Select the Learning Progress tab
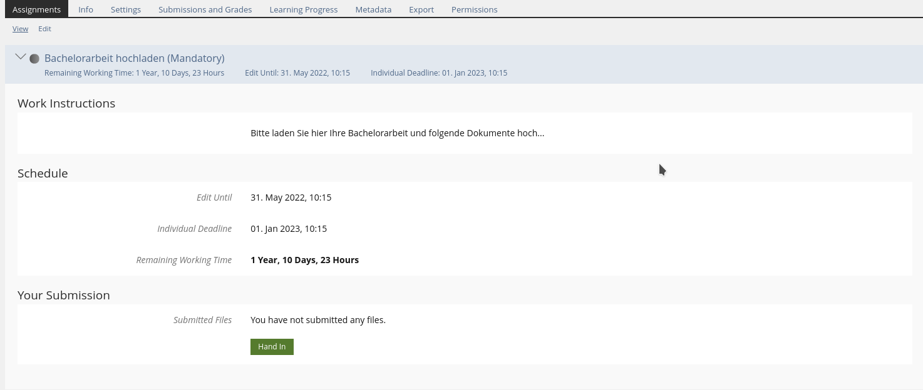Viewport: 923px width, 390px height. click(x=303, y=9)
